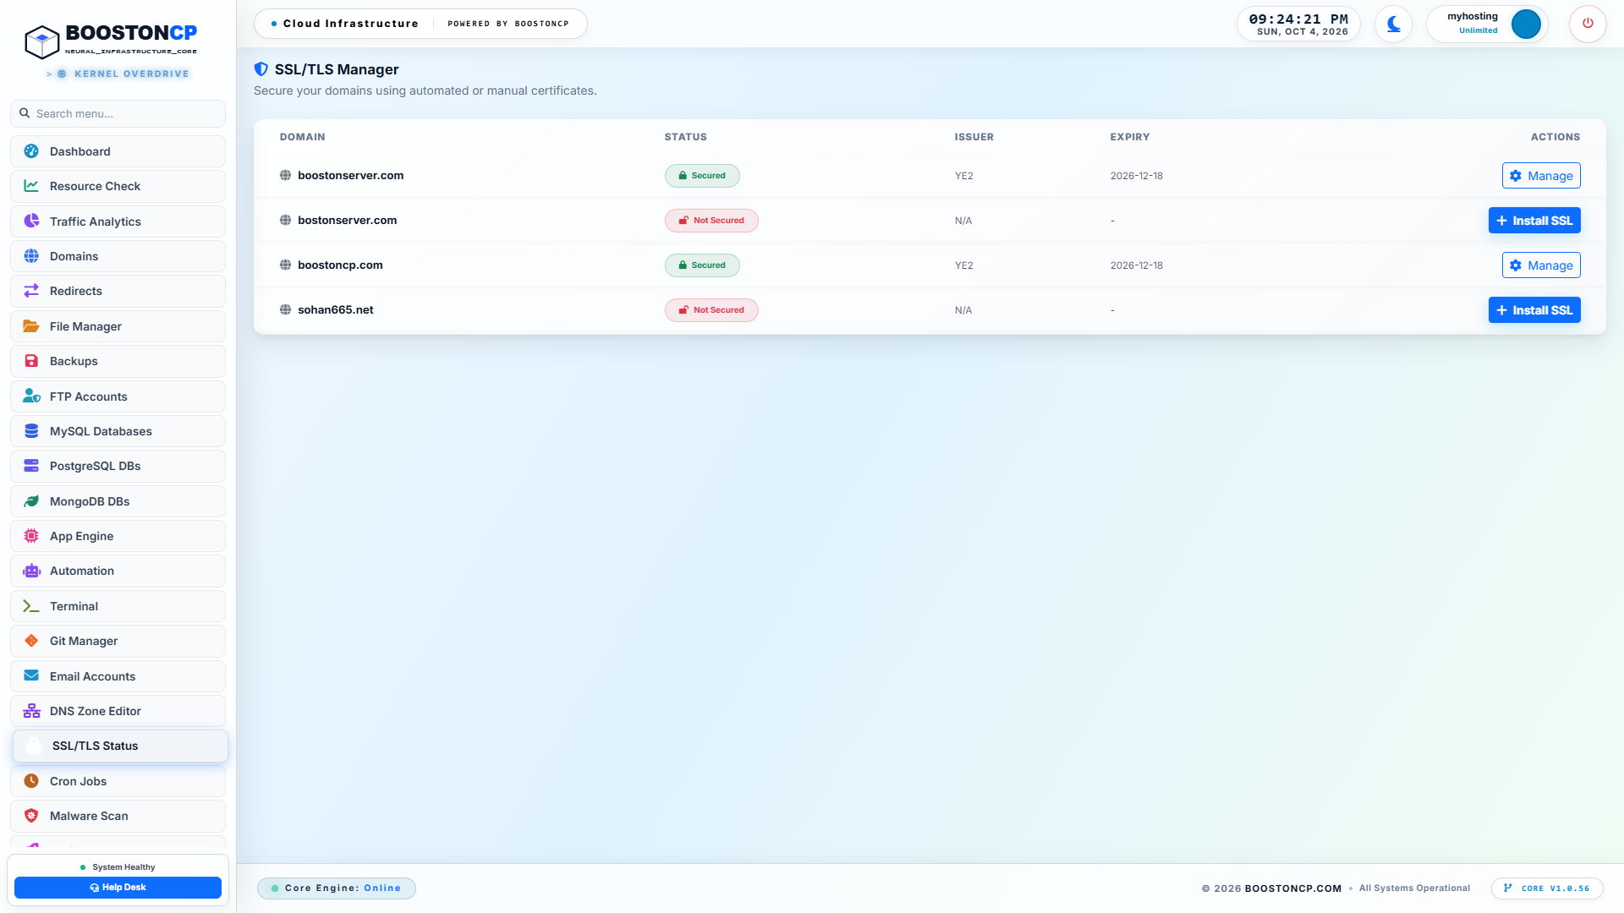Click Not Secured badge for bostonserver.com

pos(711,221)
